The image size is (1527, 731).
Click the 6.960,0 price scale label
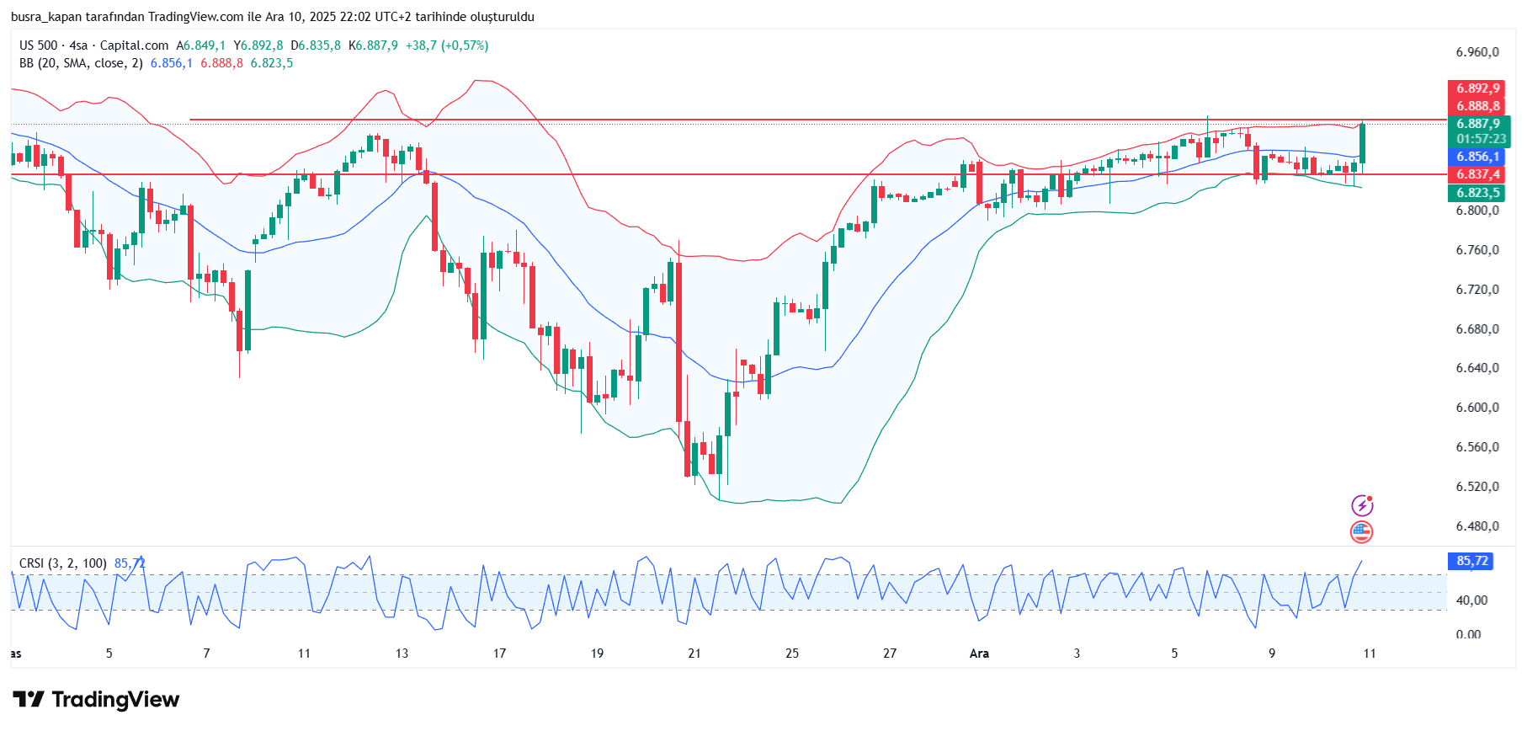click(x=1477, y=52)
